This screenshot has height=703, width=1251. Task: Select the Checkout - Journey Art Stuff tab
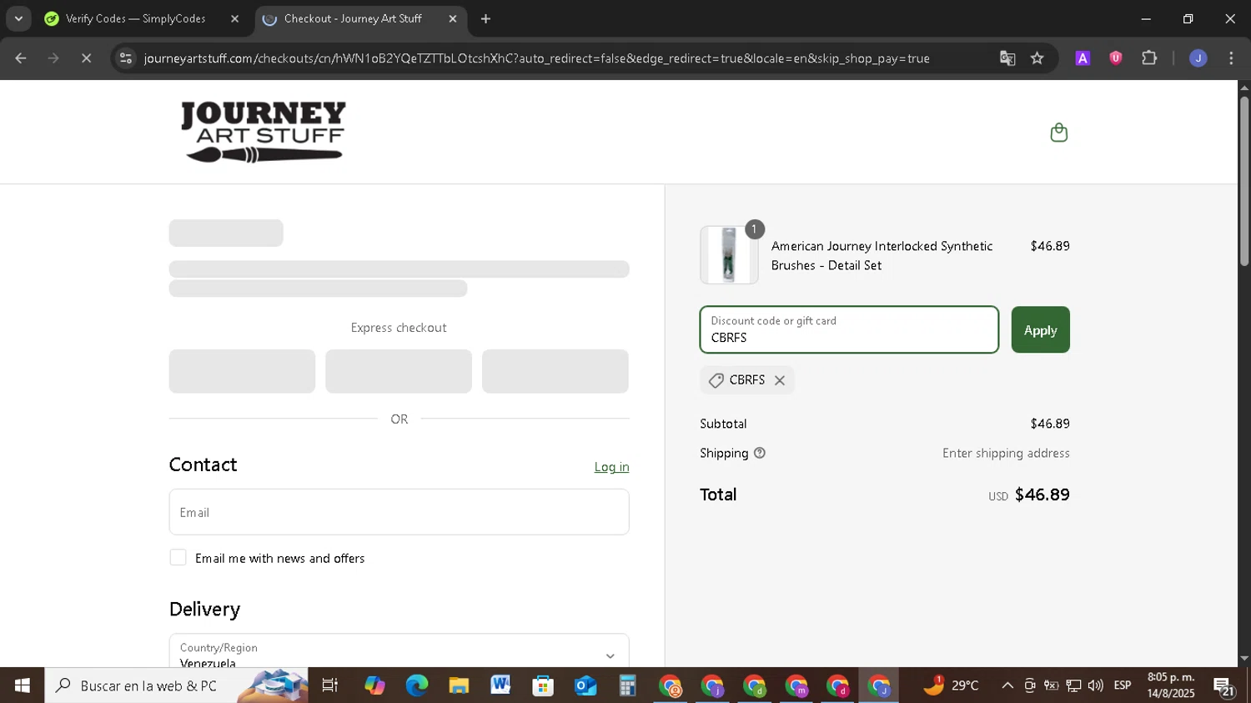pyautogui.click(x=352, y=18)
